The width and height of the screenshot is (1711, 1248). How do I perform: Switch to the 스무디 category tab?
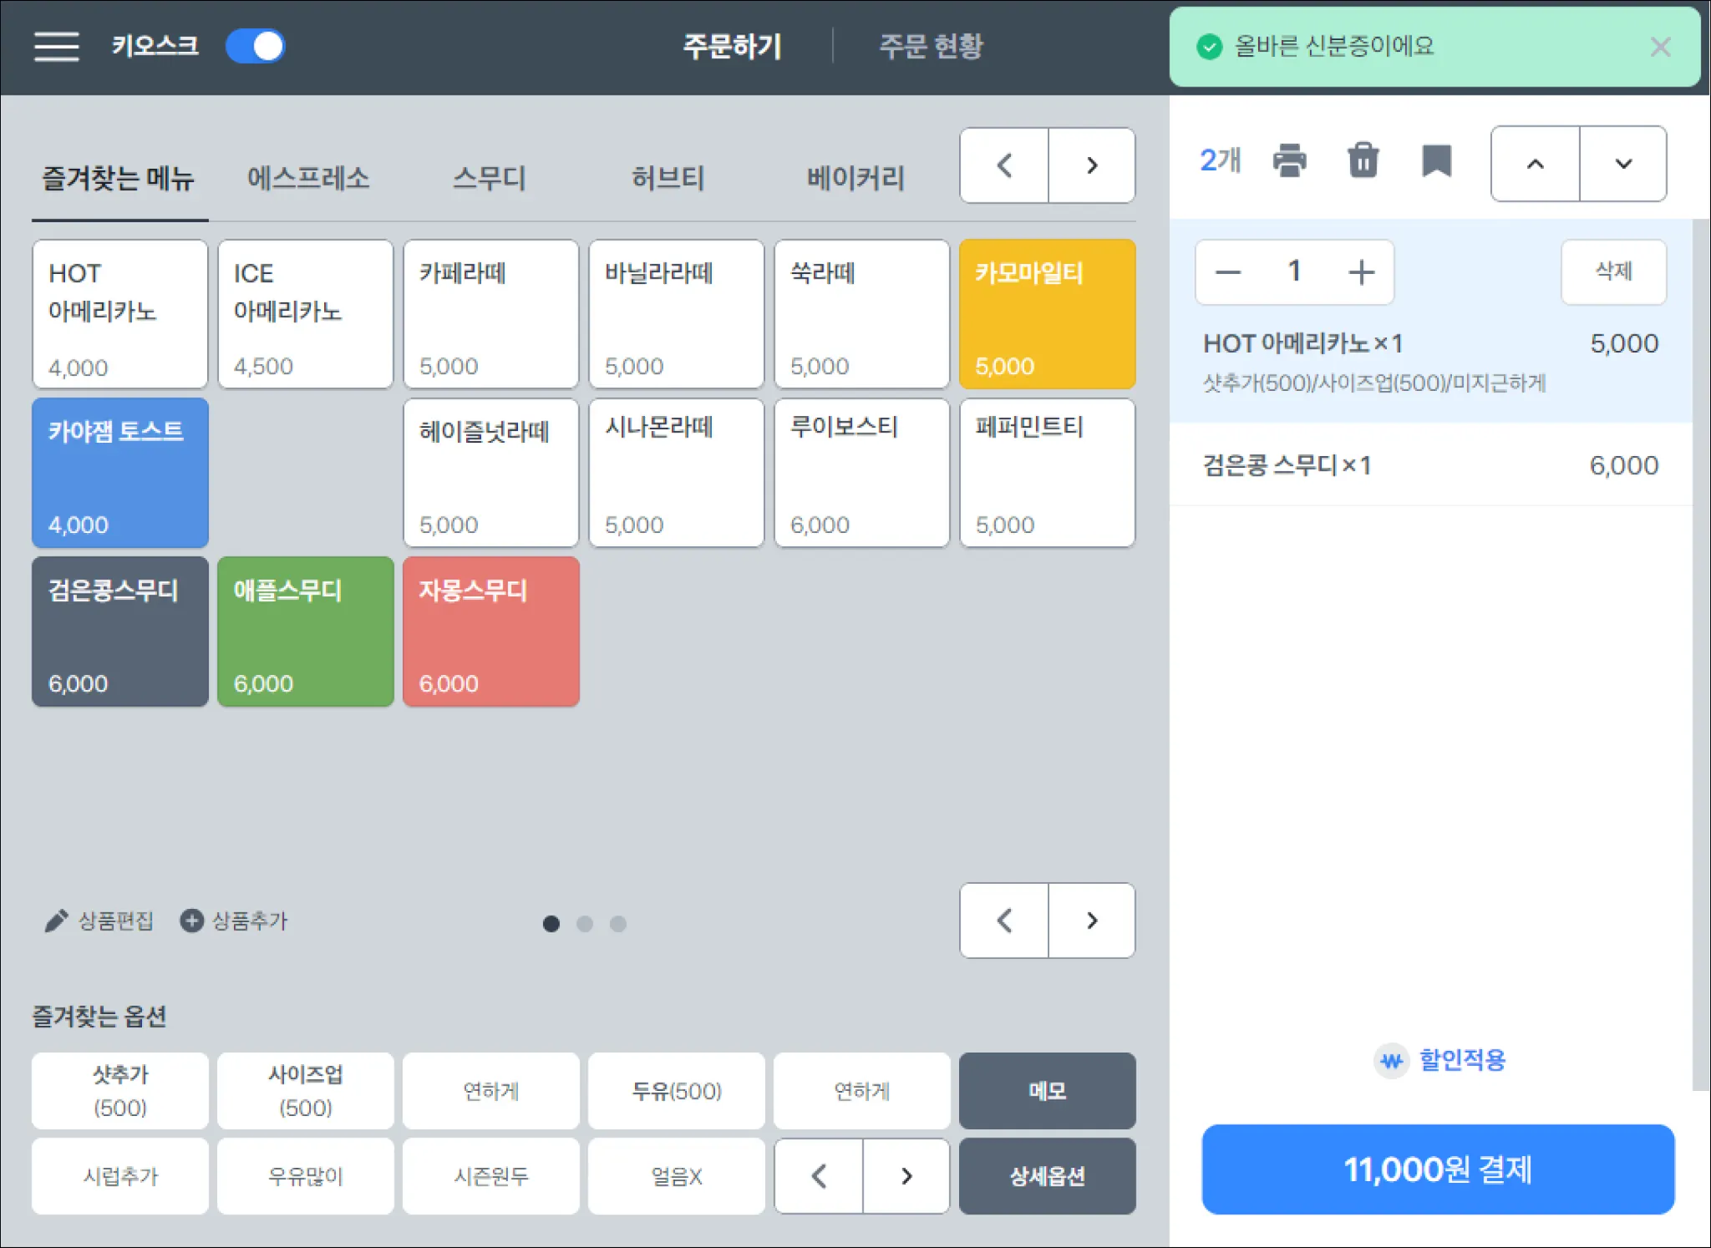[x=489, y=178]
